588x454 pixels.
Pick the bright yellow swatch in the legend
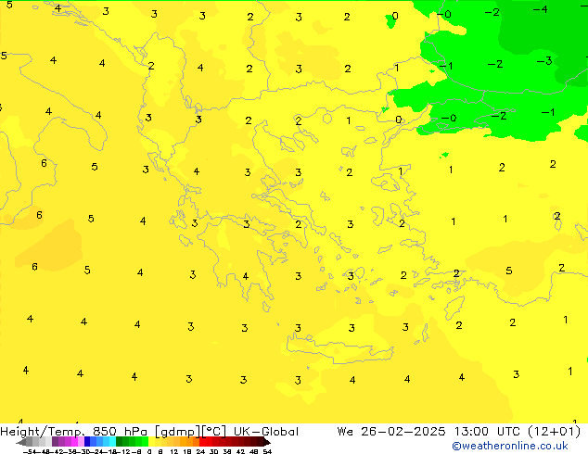tap(151, 442)
